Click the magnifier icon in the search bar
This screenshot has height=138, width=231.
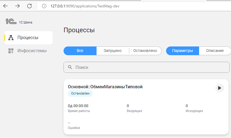[70, 67]
